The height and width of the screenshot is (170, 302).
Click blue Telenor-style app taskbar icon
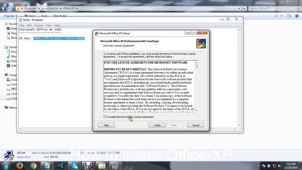click(61, 166)
